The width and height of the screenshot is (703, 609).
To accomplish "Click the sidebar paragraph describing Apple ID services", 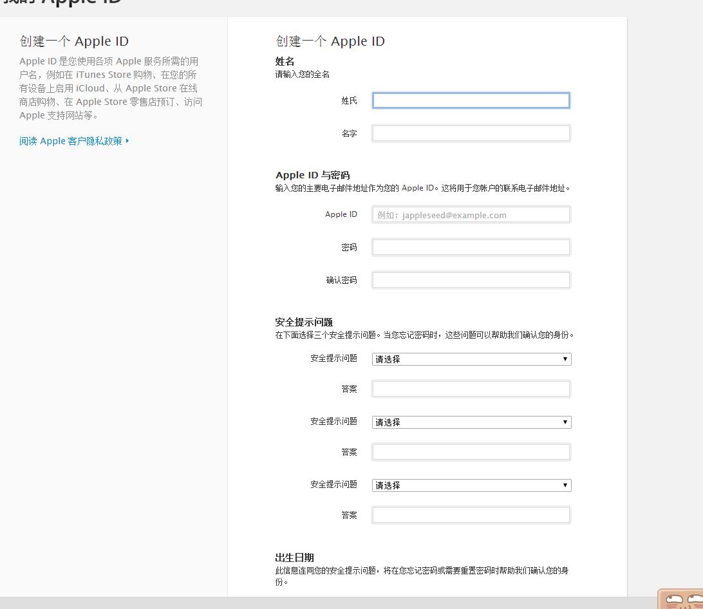I will [111, 88].
